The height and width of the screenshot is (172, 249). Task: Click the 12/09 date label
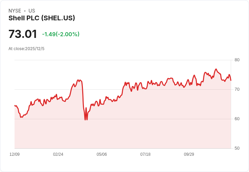coord(15,154)
